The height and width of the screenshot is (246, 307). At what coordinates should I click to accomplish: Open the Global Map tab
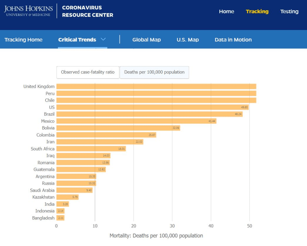tap(146, 40)
